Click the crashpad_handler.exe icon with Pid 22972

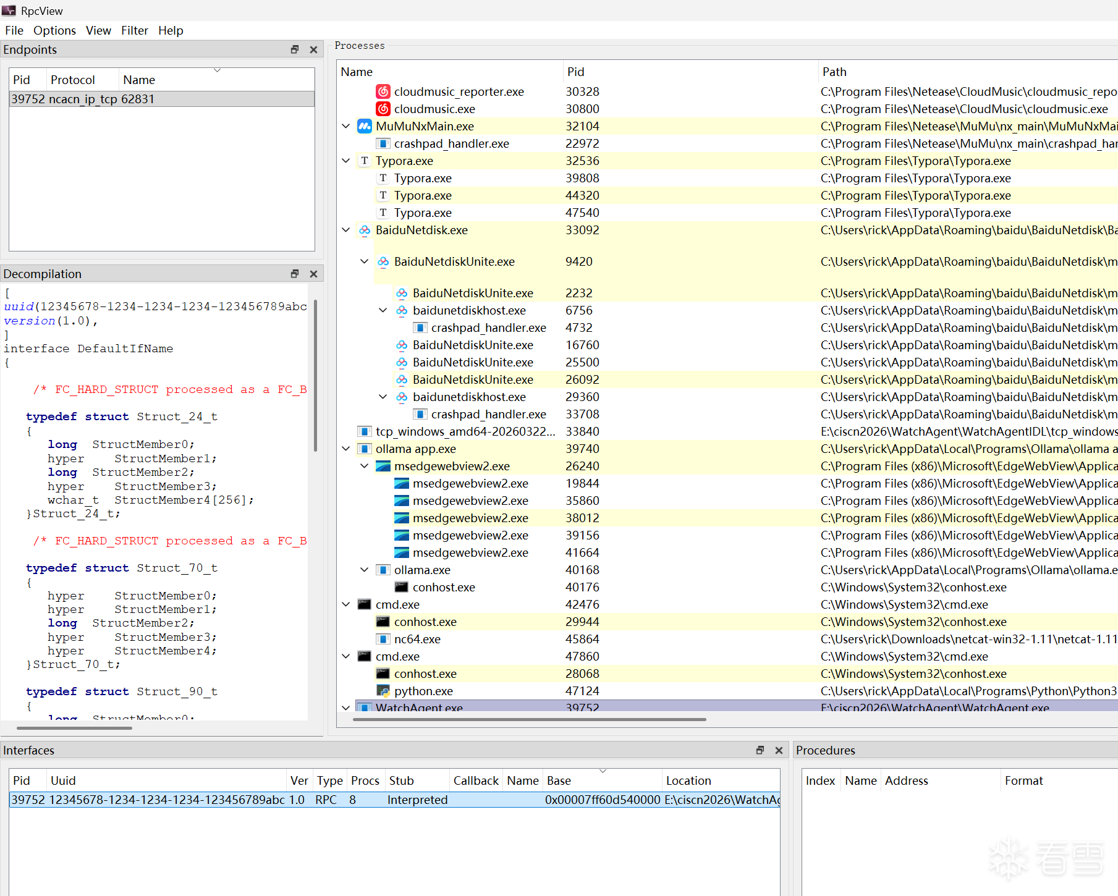pos(383,143)
